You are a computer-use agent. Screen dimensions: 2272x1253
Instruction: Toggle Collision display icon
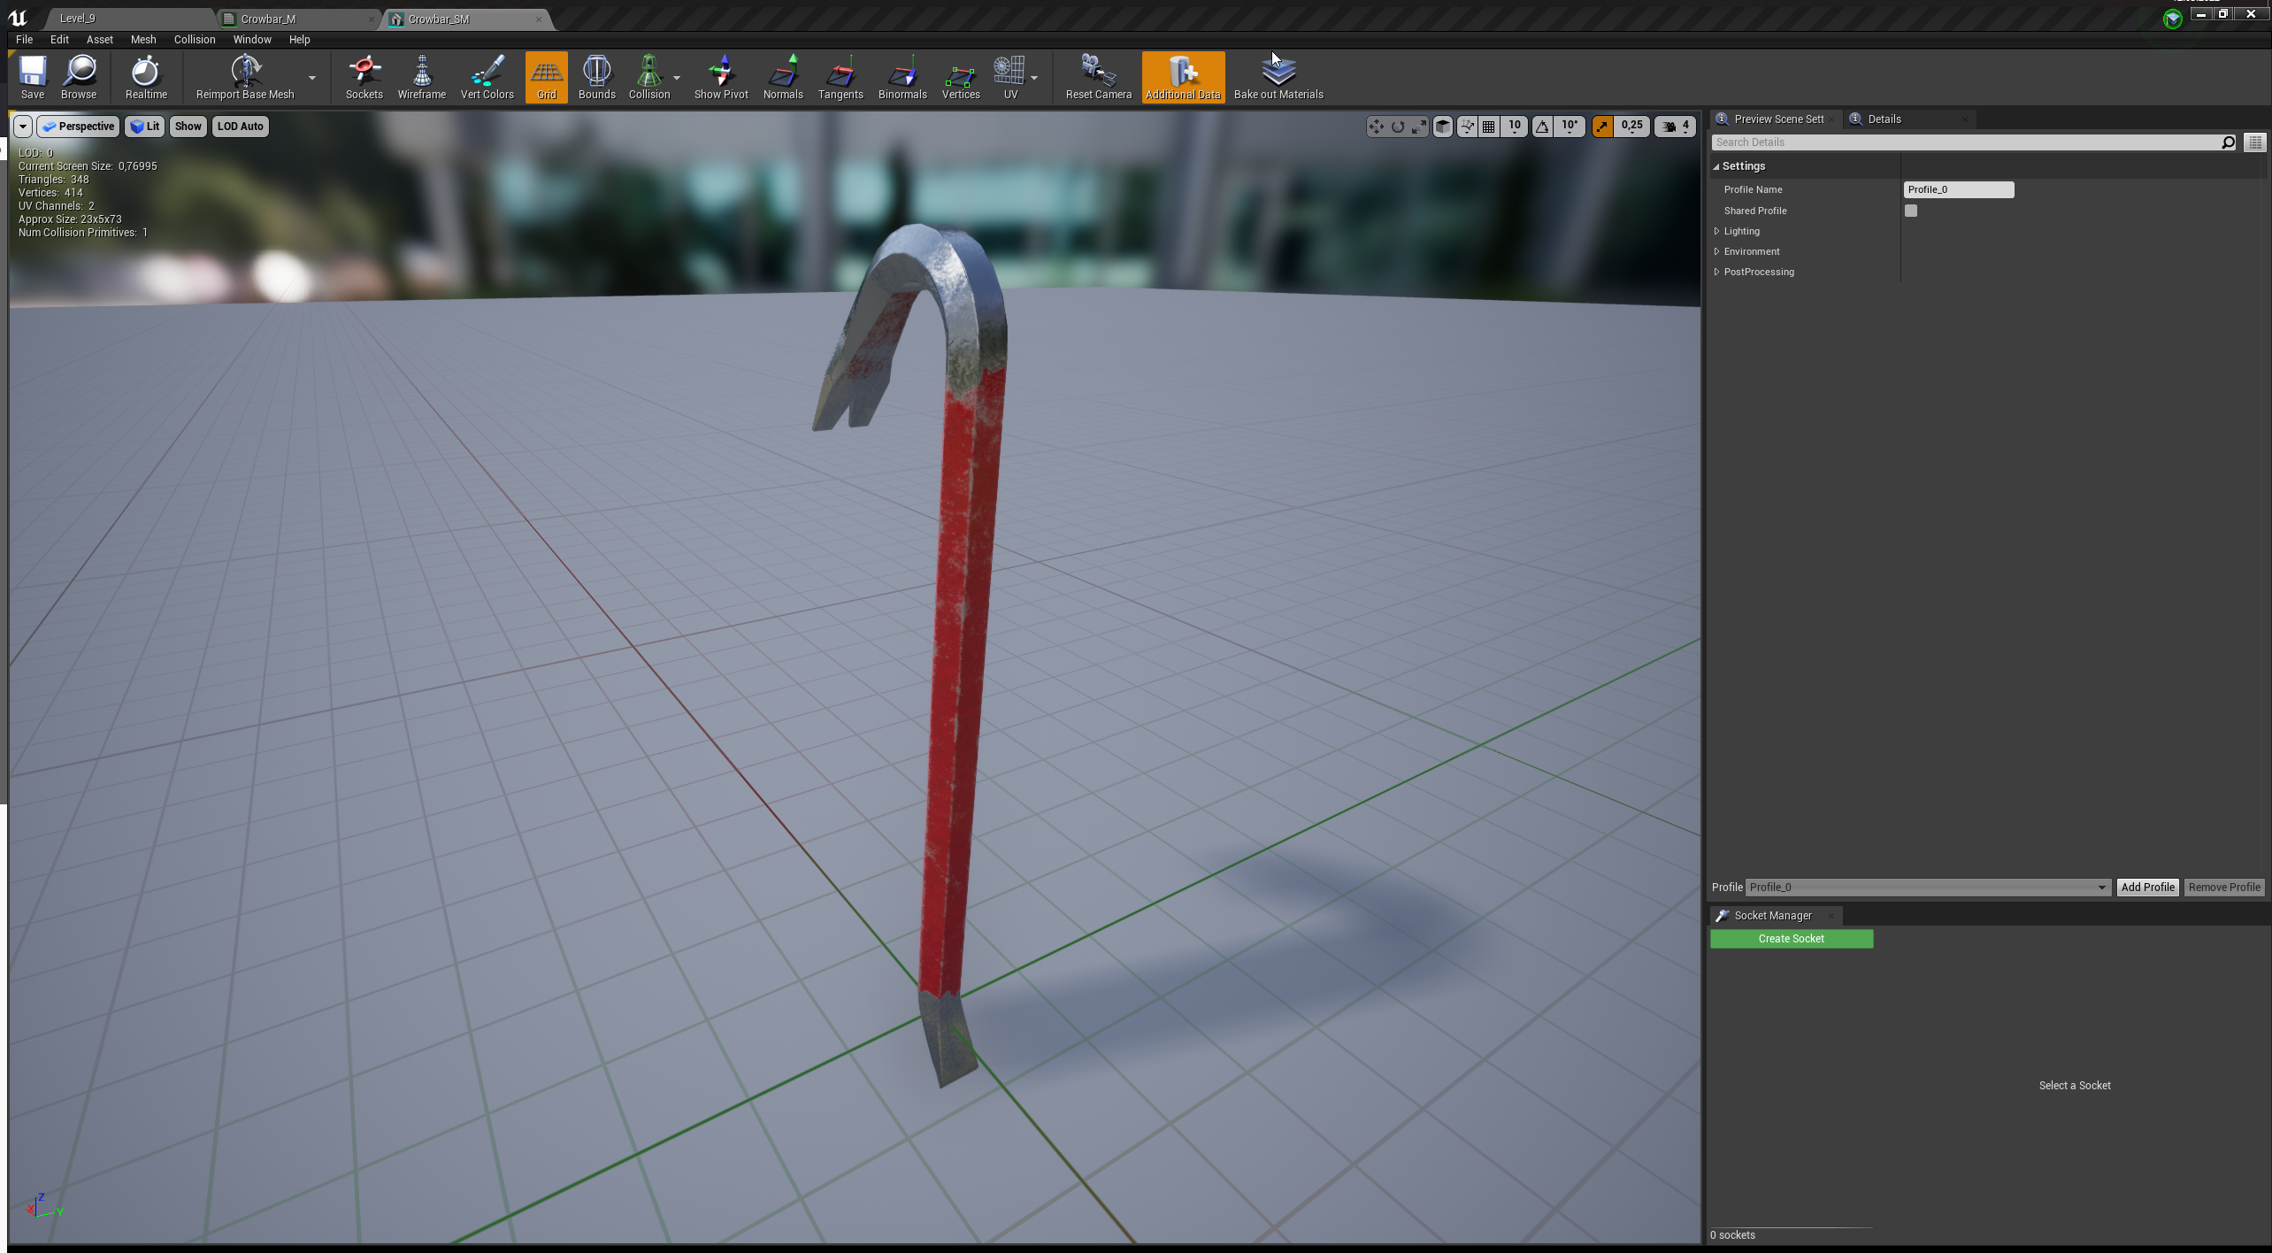pos(649,77)
